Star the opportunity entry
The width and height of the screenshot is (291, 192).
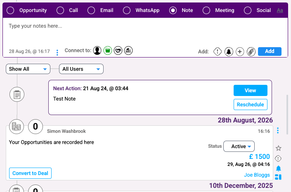point(278,148)
